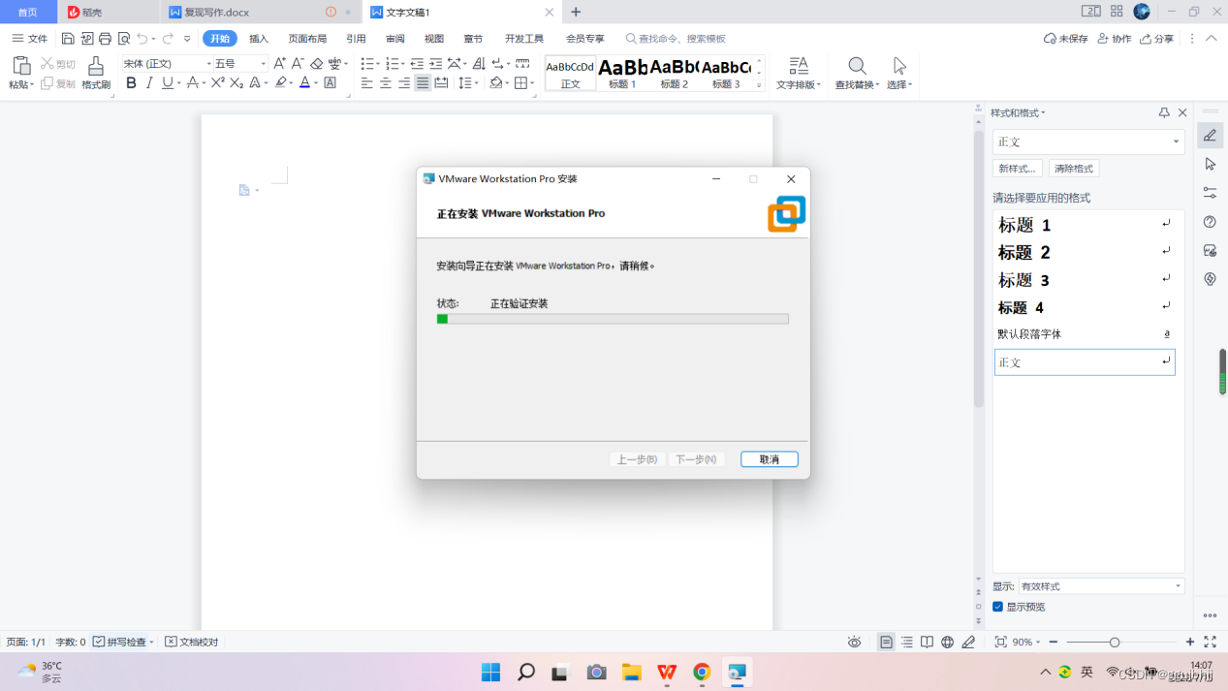Align text left
Screen dimensions: 1228x691
pos(367,83)
